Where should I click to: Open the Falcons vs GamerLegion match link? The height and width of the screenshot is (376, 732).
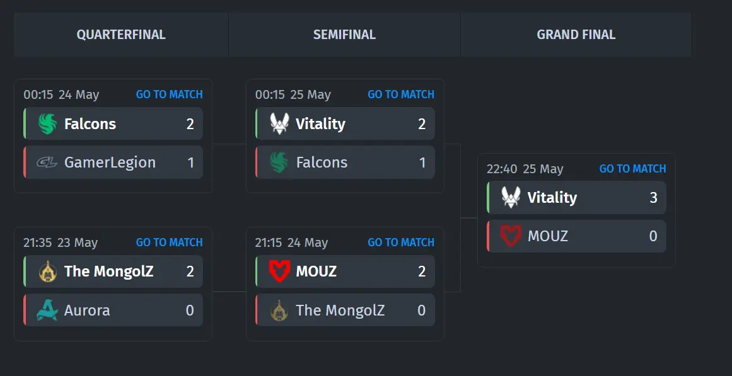tap(170, 94)
